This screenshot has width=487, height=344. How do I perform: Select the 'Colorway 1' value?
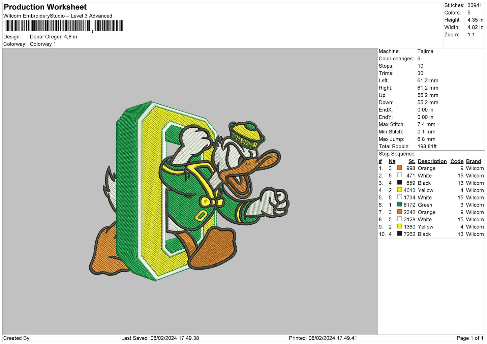click(43, 44)
